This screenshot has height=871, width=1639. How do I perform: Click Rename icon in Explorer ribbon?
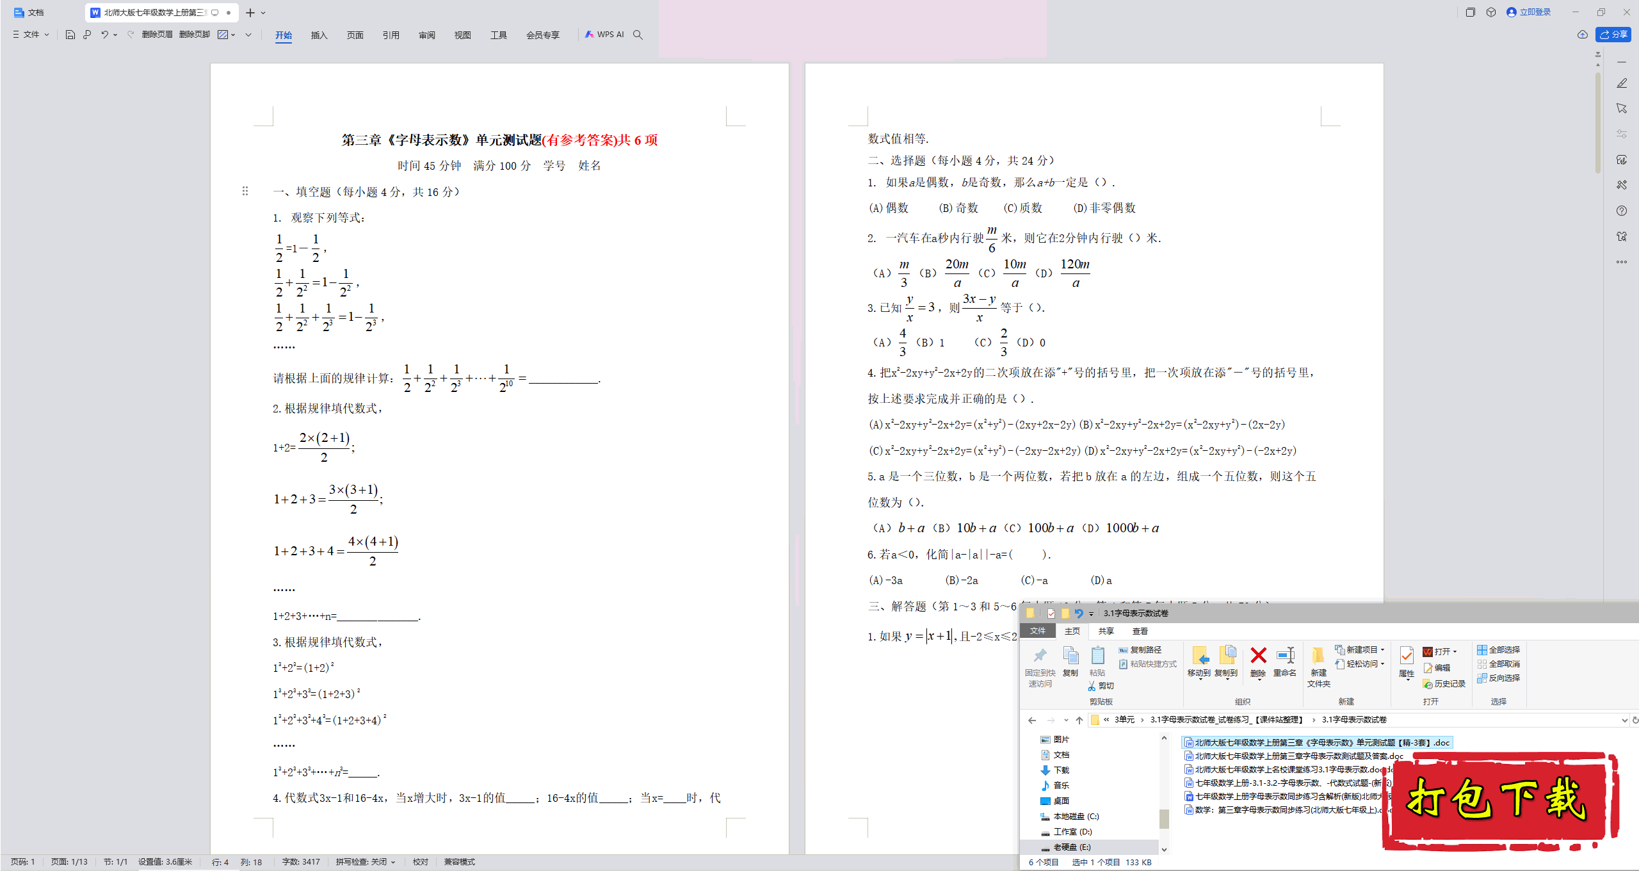tap(1285, 662)
